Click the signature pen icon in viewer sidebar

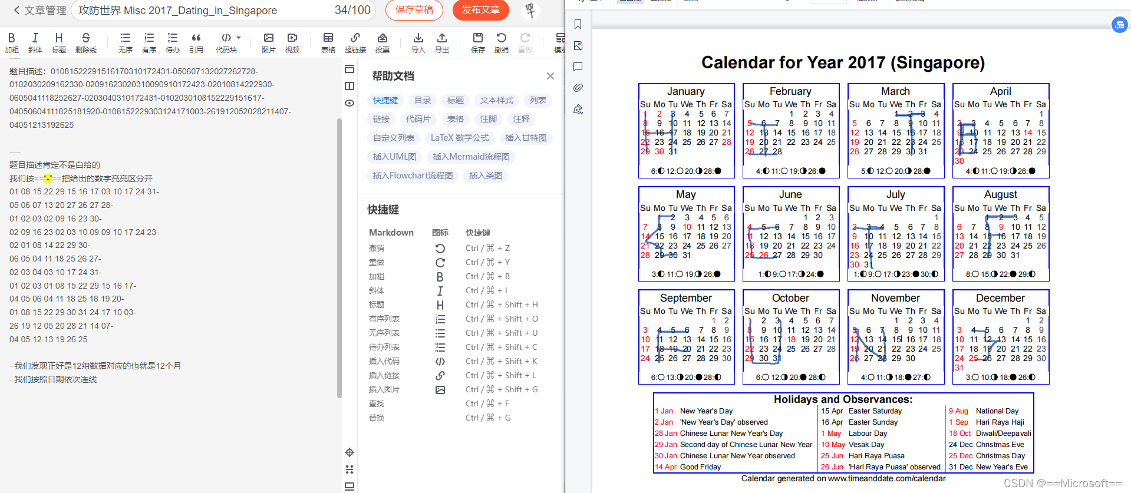[578, 109]
